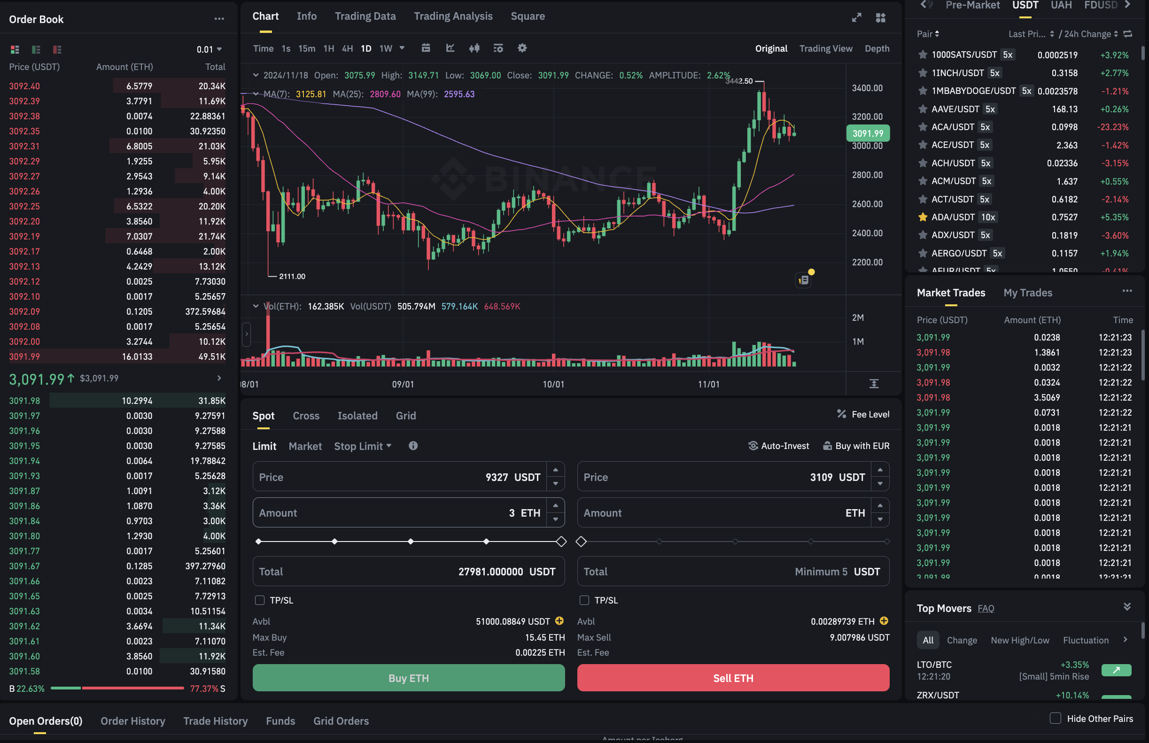
Task: Open the Stop Limit order type dropdown
Action: point(363,446)
